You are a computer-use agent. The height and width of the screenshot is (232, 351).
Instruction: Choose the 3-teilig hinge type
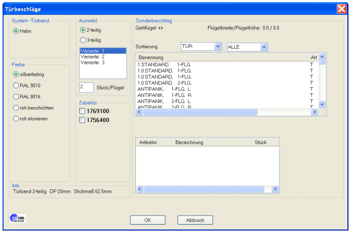83,40
